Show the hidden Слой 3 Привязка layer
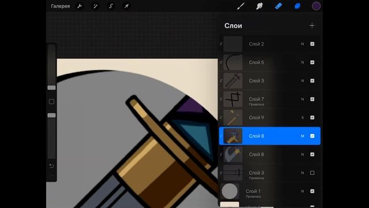The height and width of the screenshot is (208, 369). (x=312, y=173)
